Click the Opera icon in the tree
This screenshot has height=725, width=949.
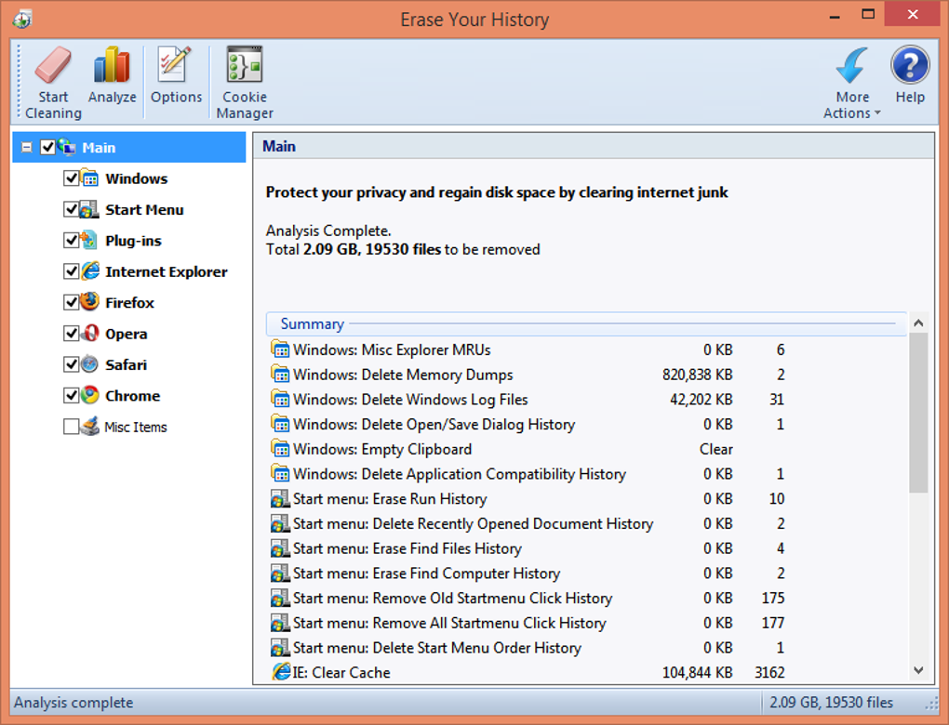[90, 333]
